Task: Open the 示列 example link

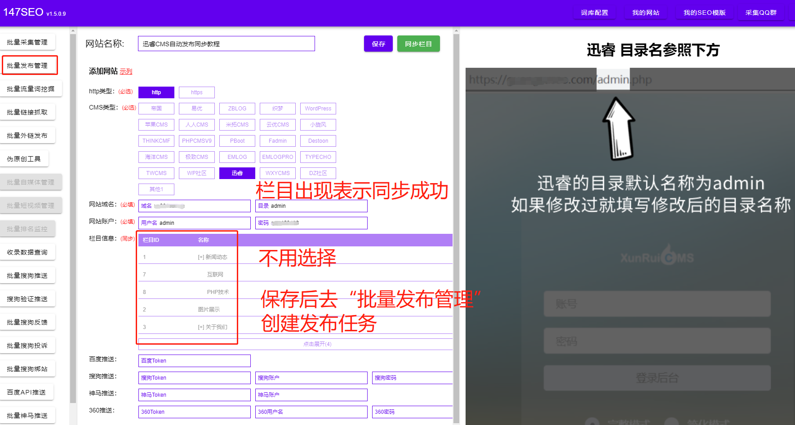Action: tap(126, 72)
